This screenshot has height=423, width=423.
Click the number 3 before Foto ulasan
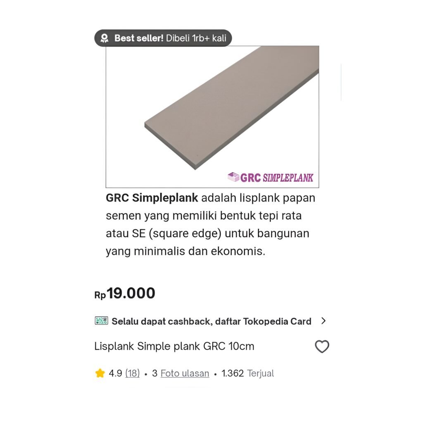point(154,373)
